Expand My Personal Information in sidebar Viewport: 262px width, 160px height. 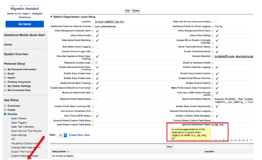click(x=5, y=69)
